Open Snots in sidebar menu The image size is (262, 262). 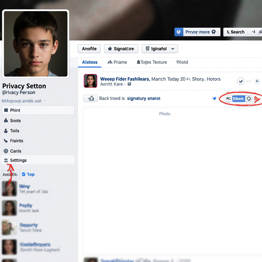(x=38, y=121)
